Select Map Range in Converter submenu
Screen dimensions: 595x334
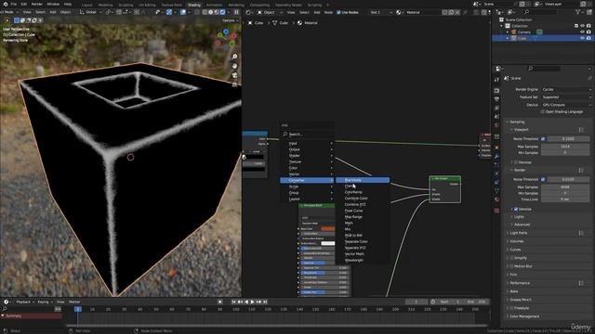click(353, 217)
